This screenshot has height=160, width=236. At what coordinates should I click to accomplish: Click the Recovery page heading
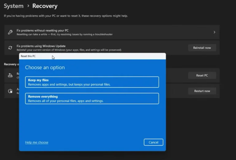(x=45, y=6)
